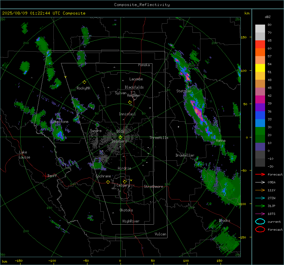Click the HighRiver label
Viewport: 284px width, 265px height.
point(131,221)
